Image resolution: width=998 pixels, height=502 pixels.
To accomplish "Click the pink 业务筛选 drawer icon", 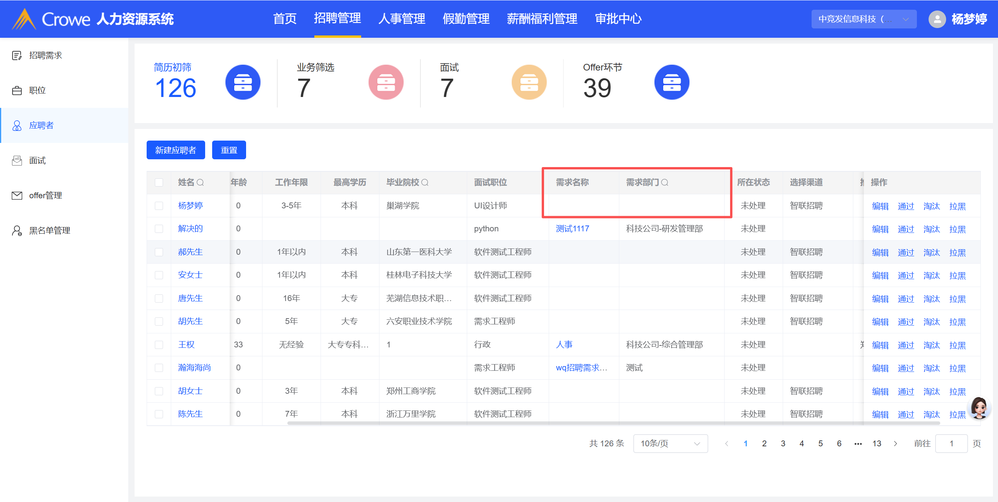I will tap(386, 83).
